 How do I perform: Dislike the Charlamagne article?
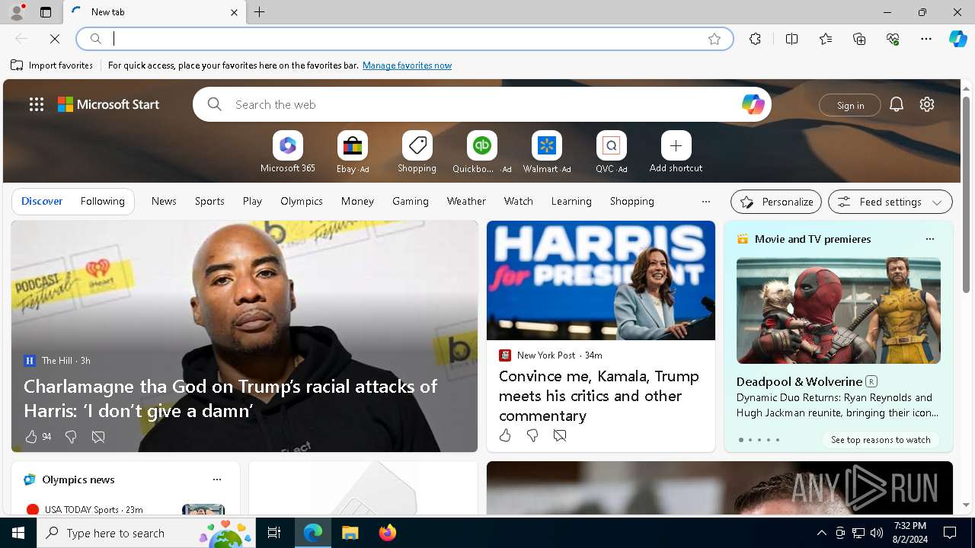click(71, 437)
